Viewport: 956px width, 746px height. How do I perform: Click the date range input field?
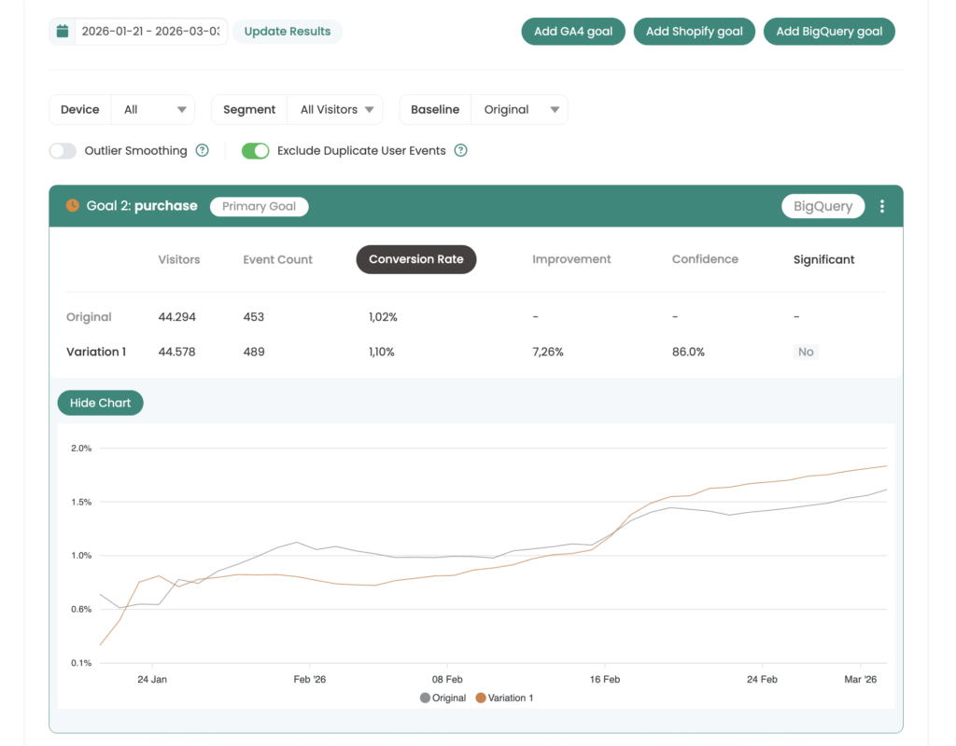[x=150, y=32]
